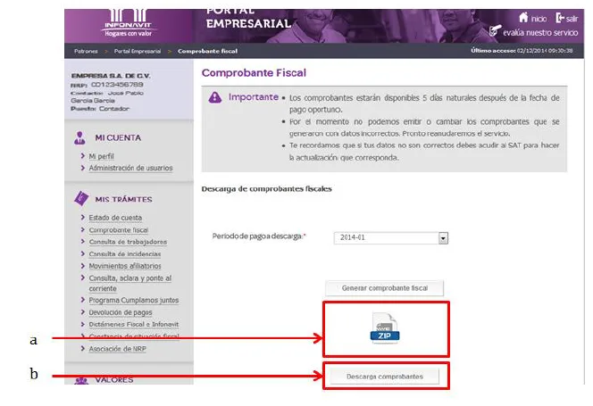This screenshot has height=406, width=593.
Task: Click VALORES section header
Action: [x=113, y=380]
